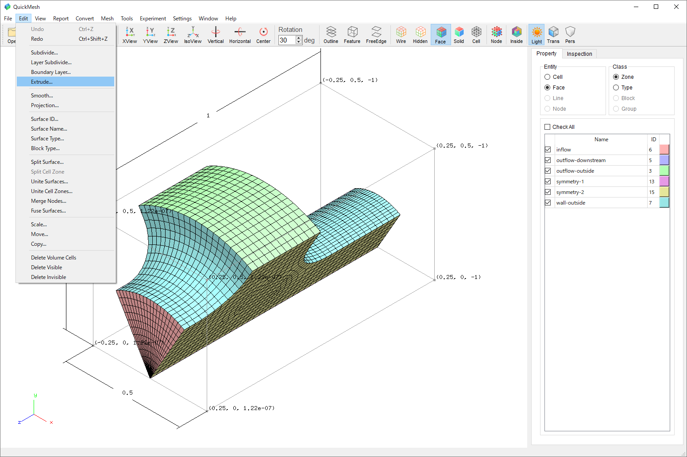This screenshot has width=687, height=457.
Task: Enable Hidden line display mode
Action: 420,35
